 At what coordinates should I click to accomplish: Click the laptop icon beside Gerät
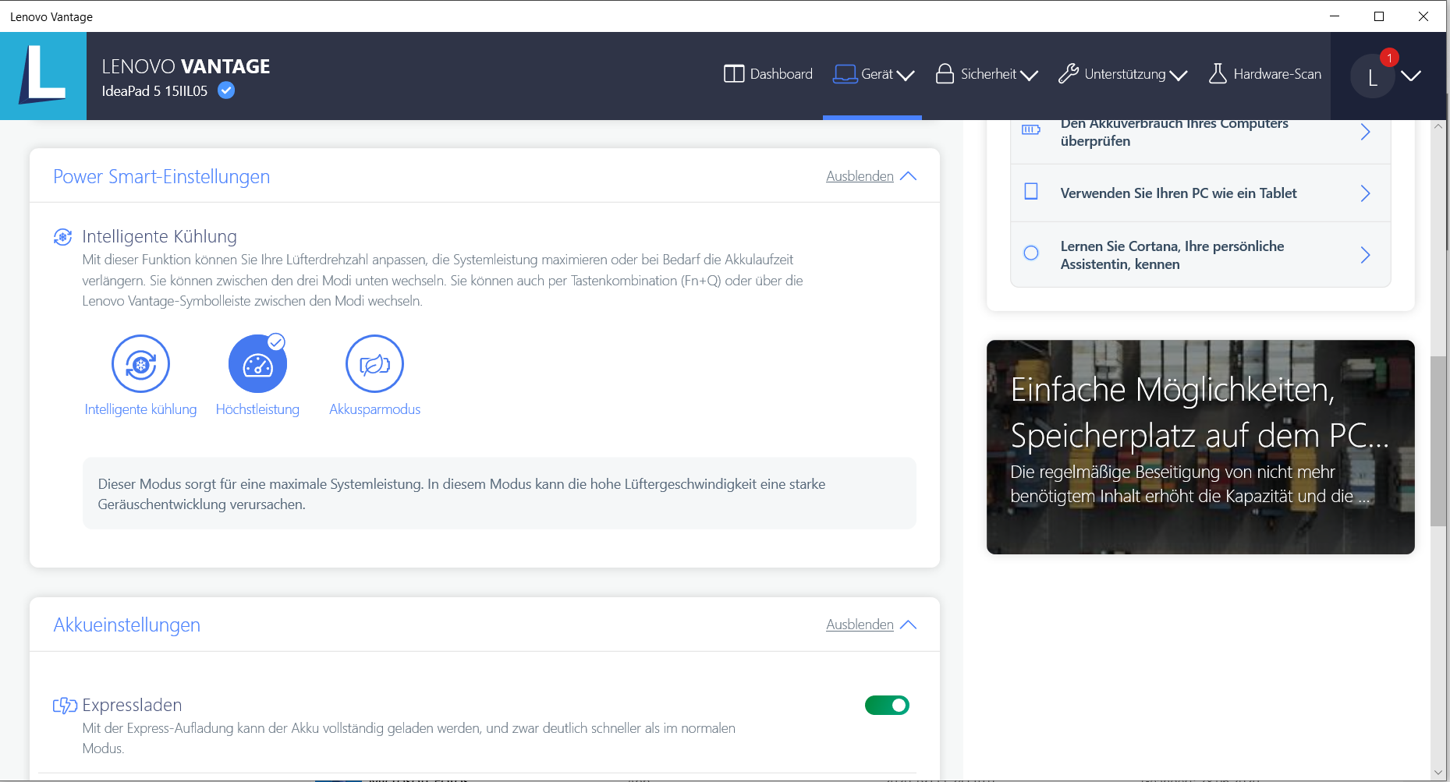pos(845,74)
